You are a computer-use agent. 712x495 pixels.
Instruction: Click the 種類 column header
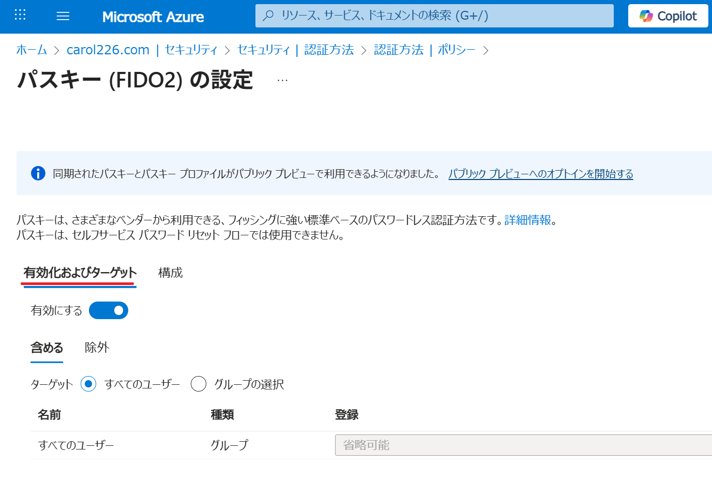[222, 415]
